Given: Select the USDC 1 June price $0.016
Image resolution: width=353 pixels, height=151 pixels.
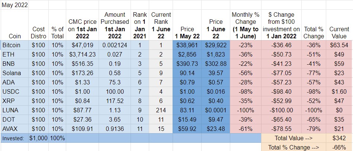Looking at the screenshot, I should click(x=216, y=91).
